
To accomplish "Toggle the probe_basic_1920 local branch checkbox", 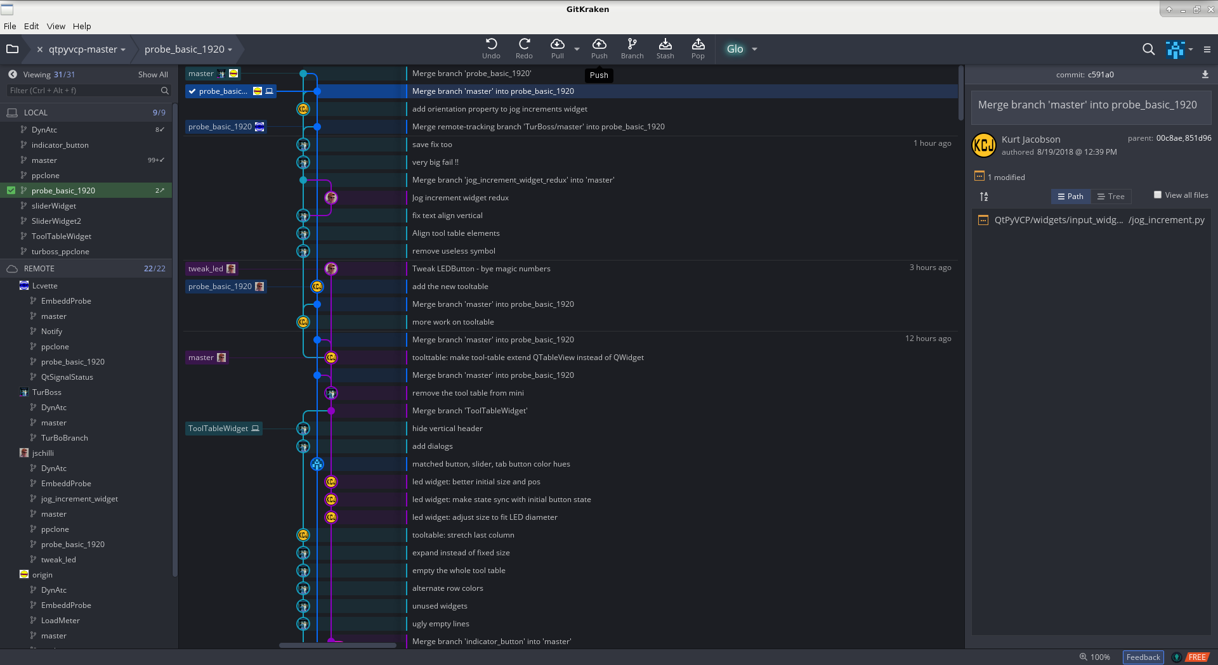I will coord(11,190).
